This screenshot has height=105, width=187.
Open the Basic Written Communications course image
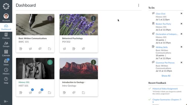(35, 25)
